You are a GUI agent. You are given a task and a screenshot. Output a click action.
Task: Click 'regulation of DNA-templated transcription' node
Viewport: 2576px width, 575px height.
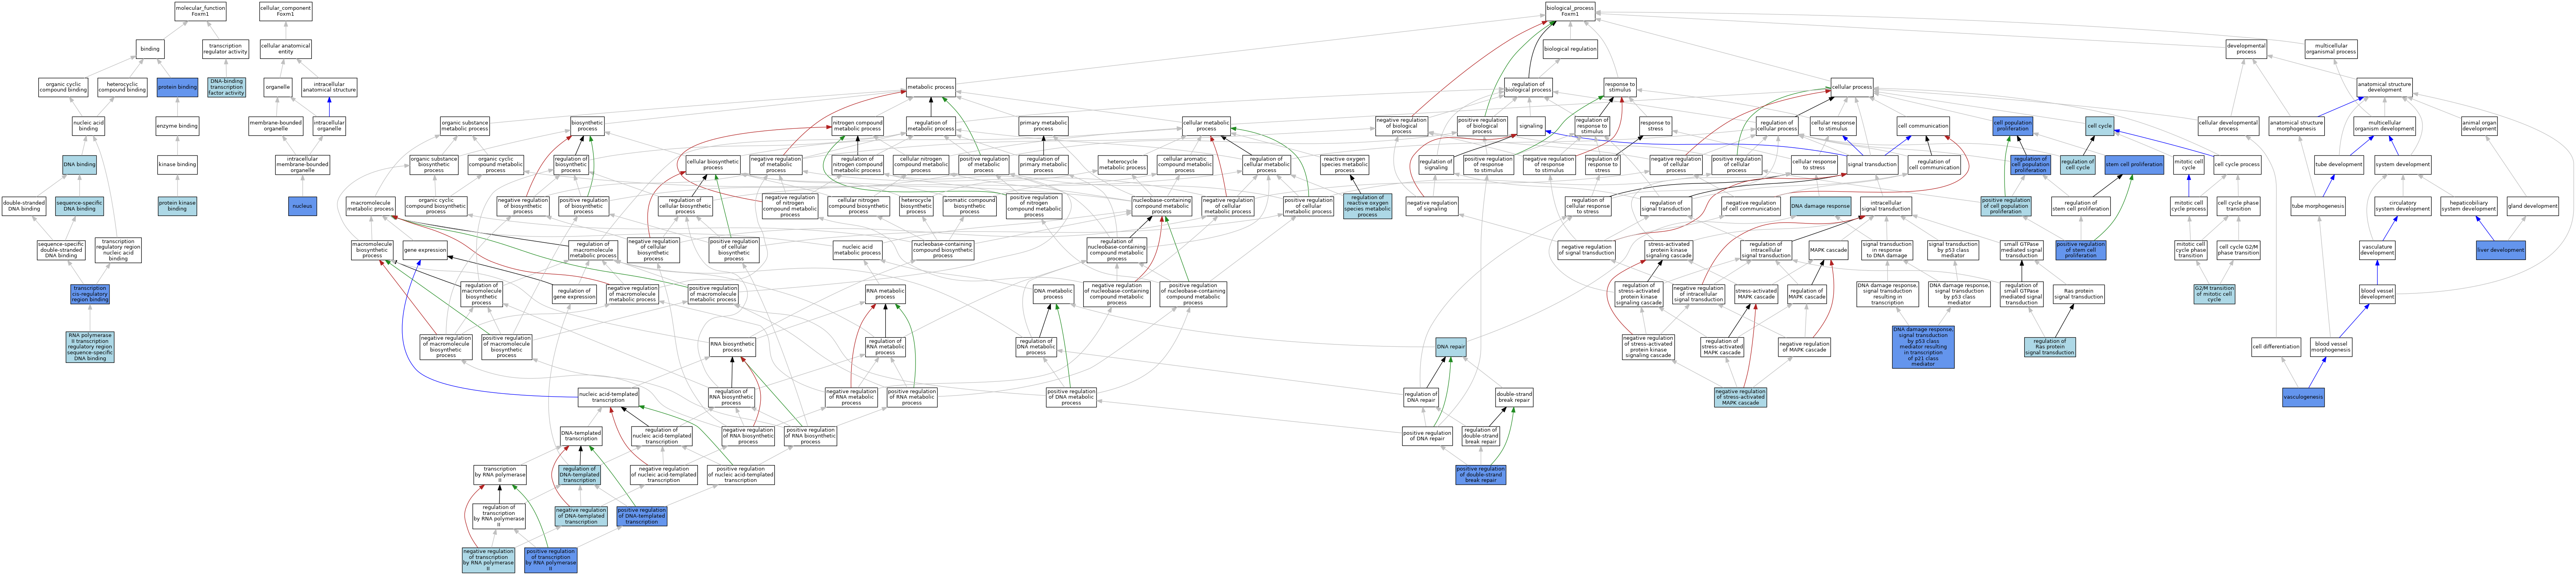580,474
